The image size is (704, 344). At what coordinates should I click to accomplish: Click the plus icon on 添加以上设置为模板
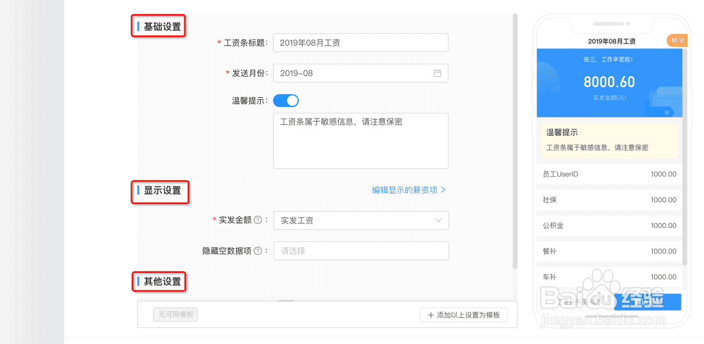click(x=431, y=315)
